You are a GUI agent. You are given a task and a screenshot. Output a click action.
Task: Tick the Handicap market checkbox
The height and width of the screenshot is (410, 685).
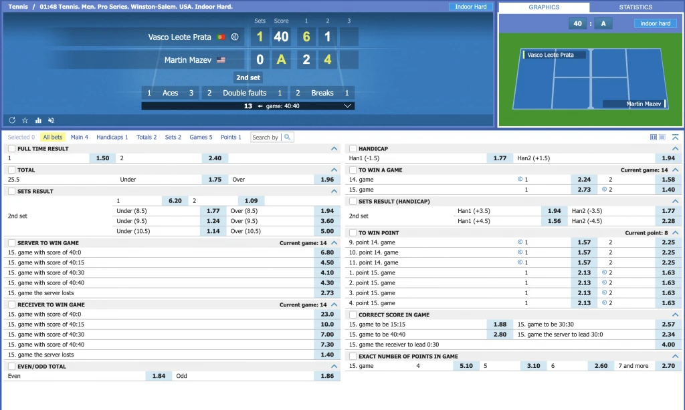[x=353, y=149]
